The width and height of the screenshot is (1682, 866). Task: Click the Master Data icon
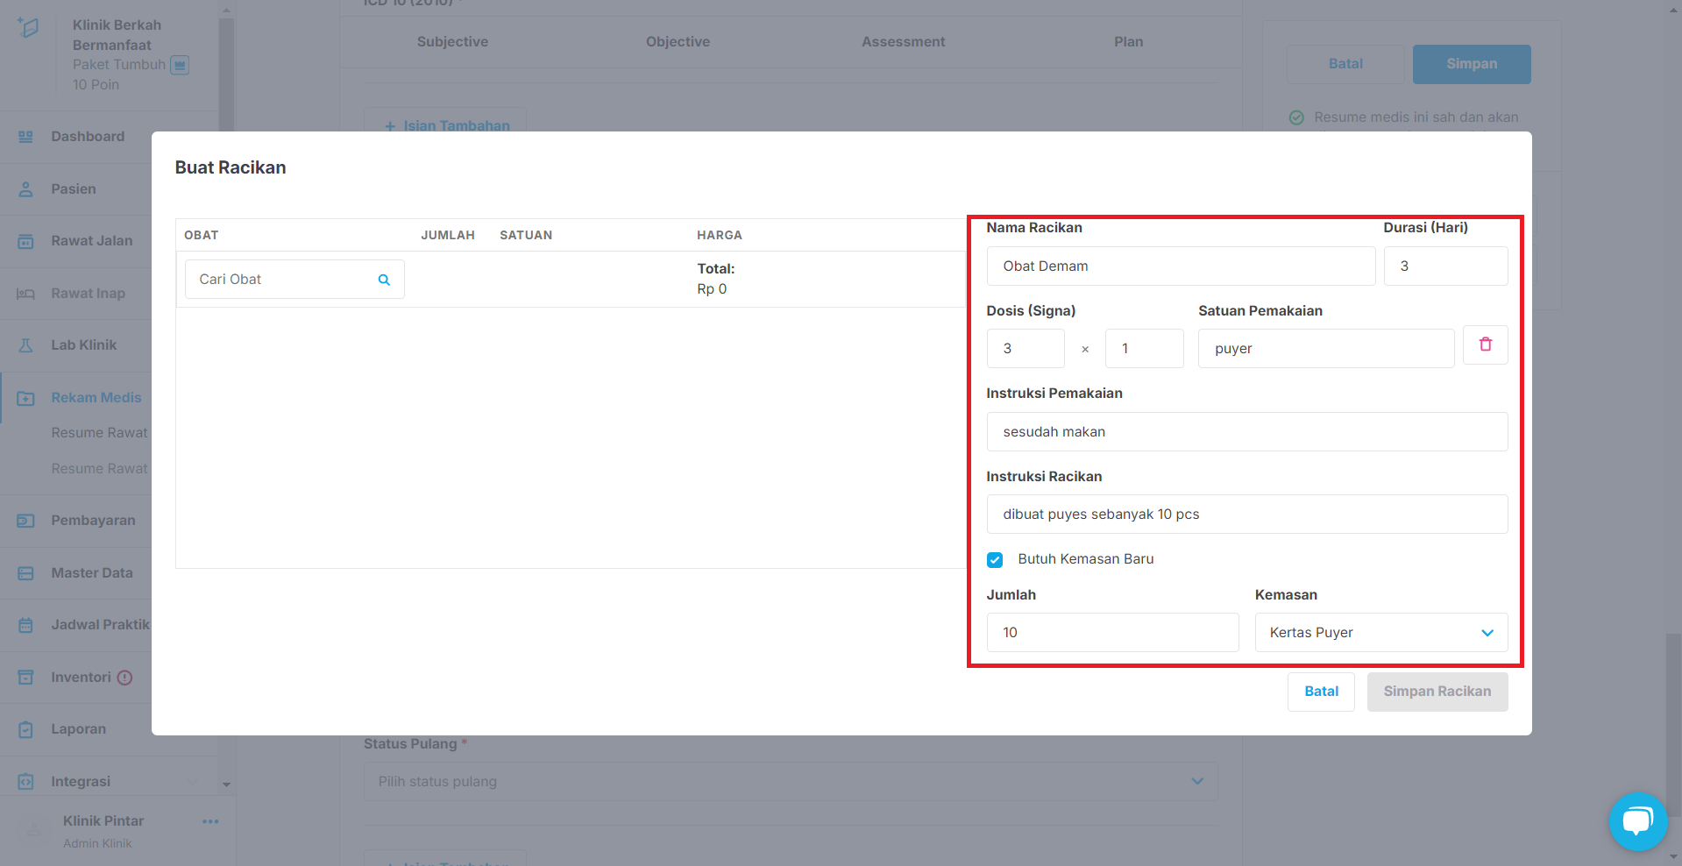(x=25, y=573)
